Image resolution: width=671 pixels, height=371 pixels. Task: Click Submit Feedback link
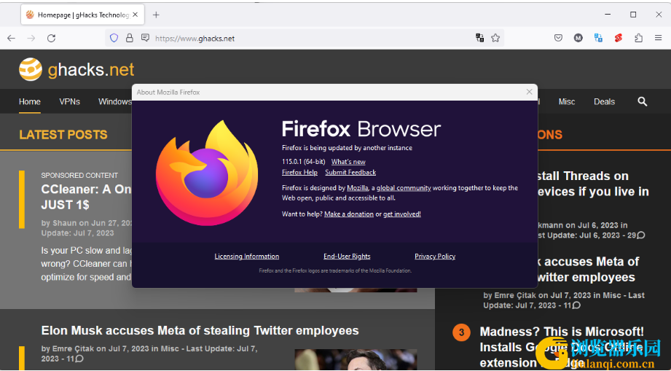(x=350, y=173)
